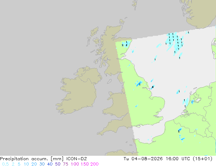Select the 20 mm legend entry
This screenshot has width=216, height=167.
[34, 164]
